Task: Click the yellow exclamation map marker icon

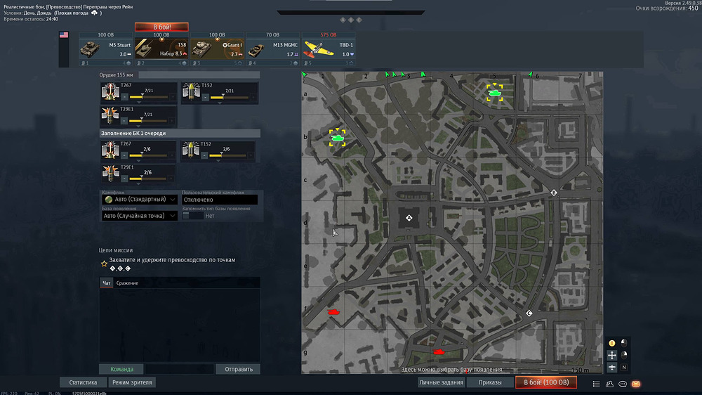Action: click(611, 343)
